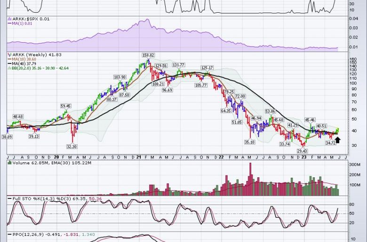Click the 41.29 price label

(293, 125)
